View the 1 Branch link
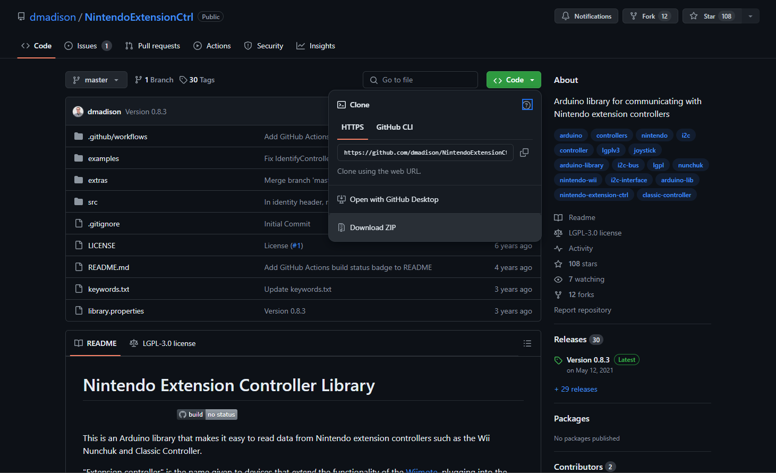Viewport: 776px width, 473px height. point(154,80)
